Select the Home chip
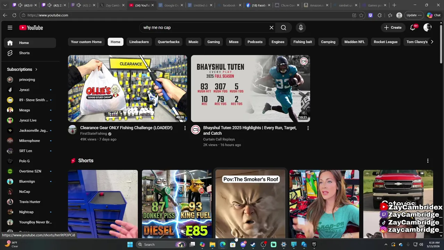Viewport: 444px width, 250px height. click(116, 42)
